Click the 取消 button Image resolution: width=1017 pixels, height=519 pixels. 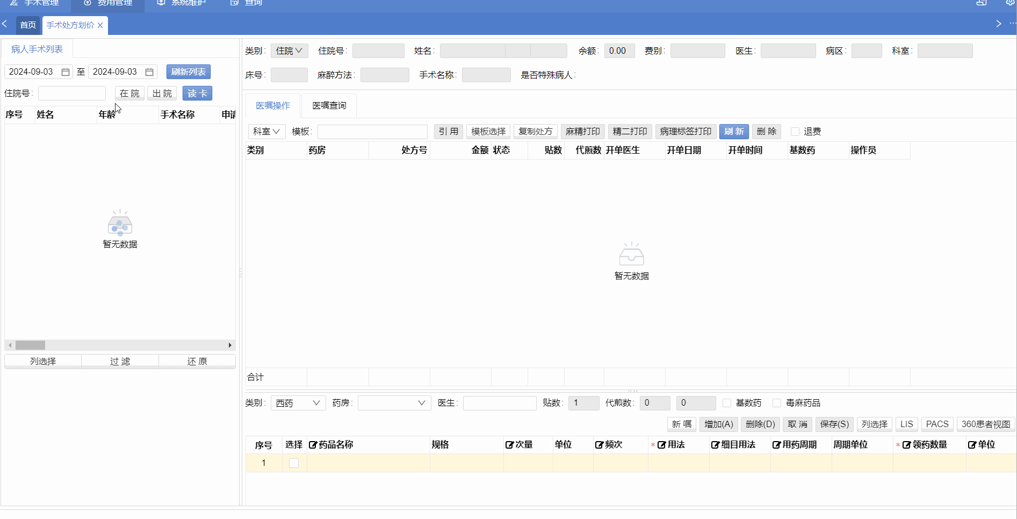point(798,424)
